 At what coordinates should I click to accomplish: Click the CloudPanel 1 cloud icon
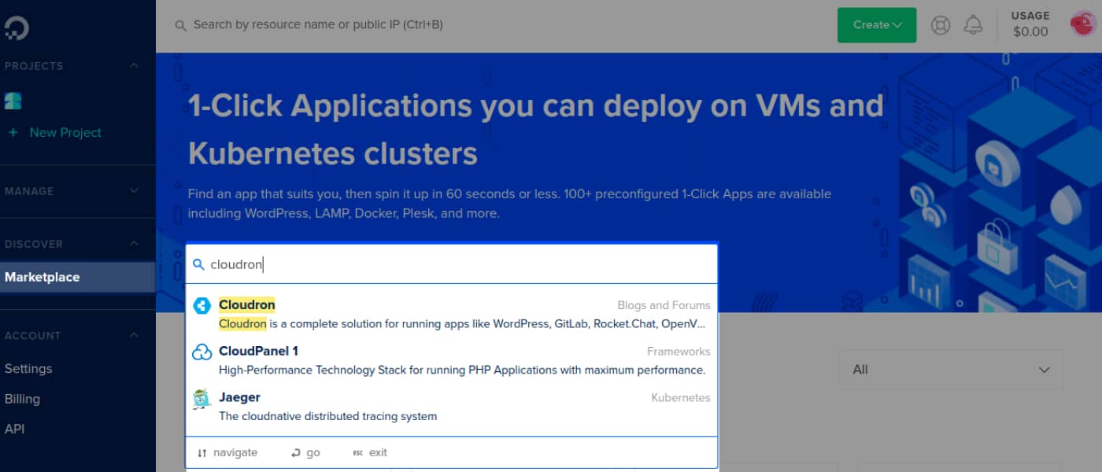pos(202,352)
